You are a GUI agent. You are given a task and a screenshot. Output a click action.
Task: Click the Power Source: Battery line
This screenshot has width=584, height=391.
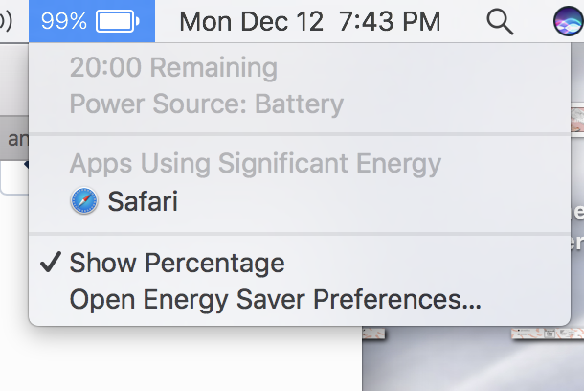point(207,103)
